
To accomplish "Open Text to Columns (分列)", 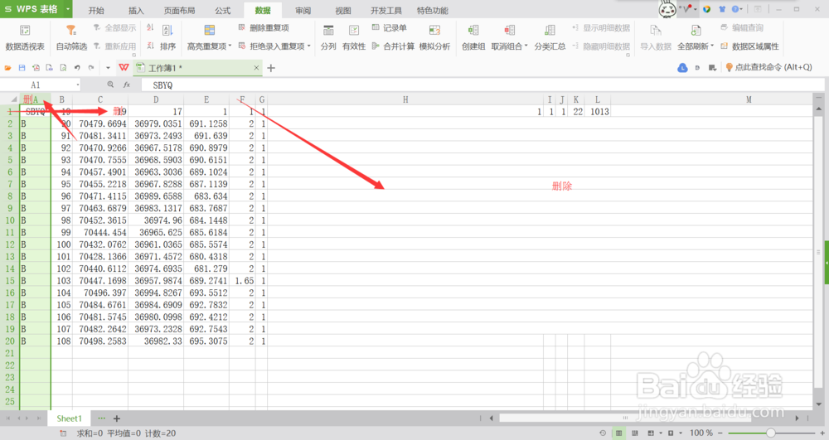I will coord(328,37).
